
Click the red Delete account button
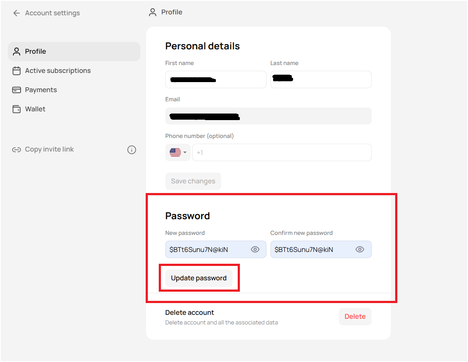(x=355, y=316)
